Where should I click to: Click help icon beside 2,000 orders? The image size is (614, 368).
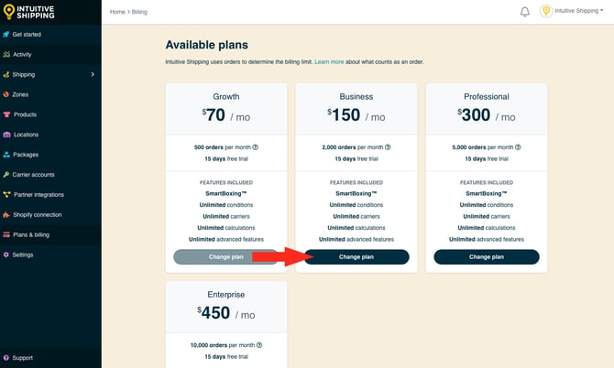click(x=388, y=146)
